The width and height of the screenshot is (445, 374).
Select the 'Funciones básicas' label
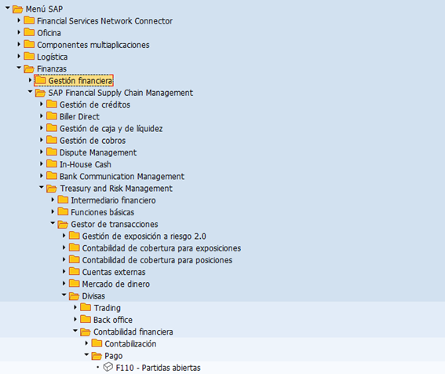[x=103, y=212]
